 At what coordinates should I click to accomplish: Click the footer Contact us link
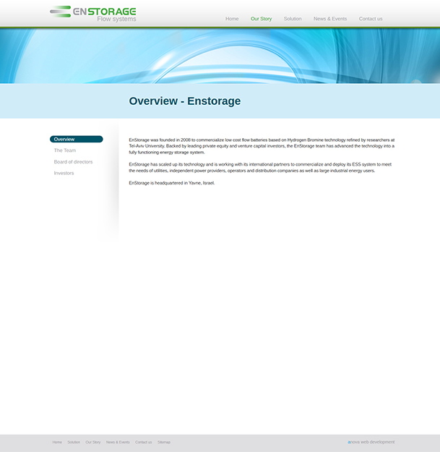tap(143, 442)
